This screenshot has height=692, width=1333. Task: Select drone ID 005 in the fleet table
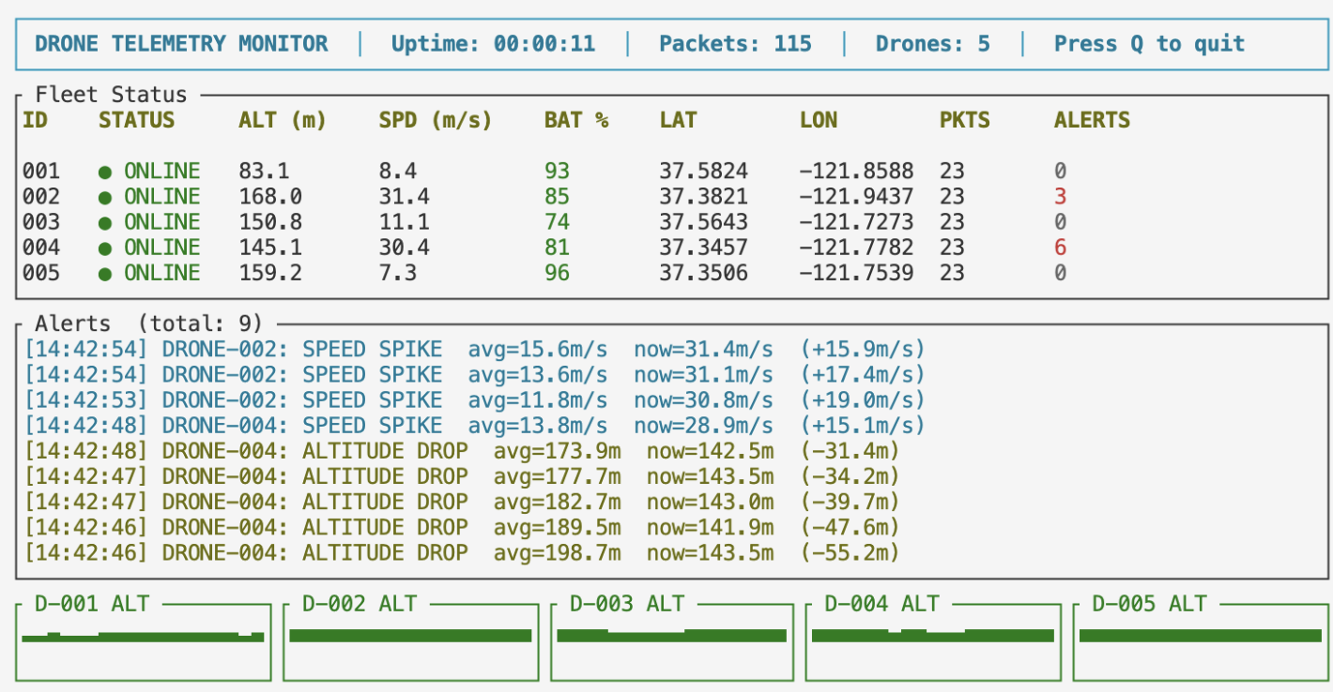click(x=41, y=273)
